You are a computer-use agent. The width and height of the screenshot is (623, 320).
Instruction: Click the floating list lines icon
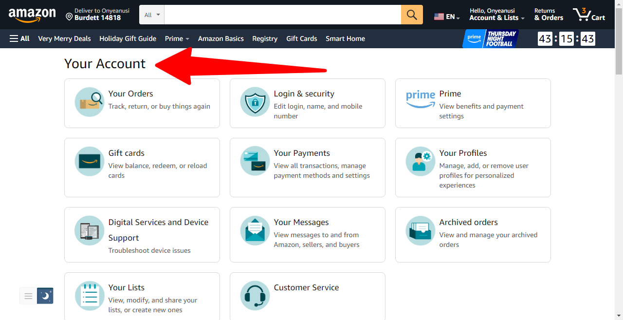coord(28,296)
